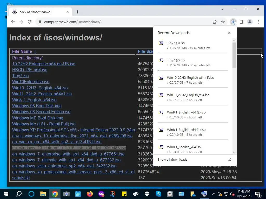Click the Windows 98 Second Edition.iso link
The height and width of the screenshot is (199, 266).
[x=41, y=112]
